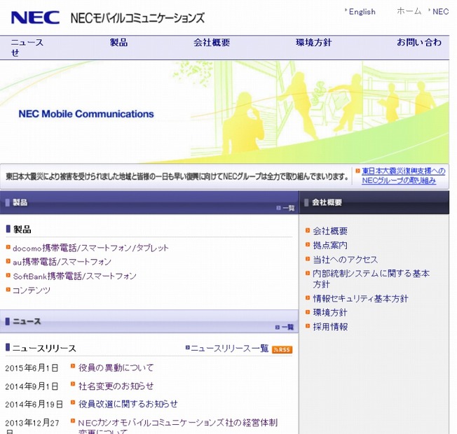Open au携帯電話/スマートフォン link
Image resolution: width=457 pixels, height=434 pixels.
62,262
